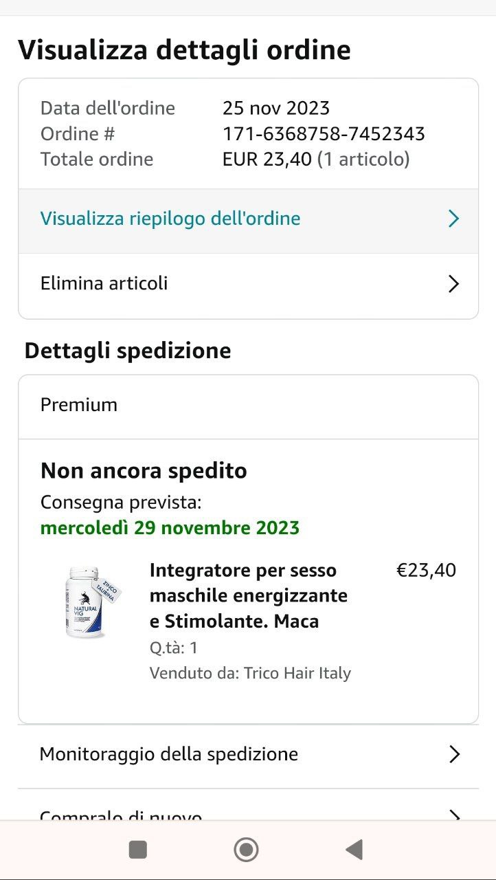This screenshot has width=496, height=880.
Task: Tap seller name Trico Hair Italy
Action: coord(297,673)
